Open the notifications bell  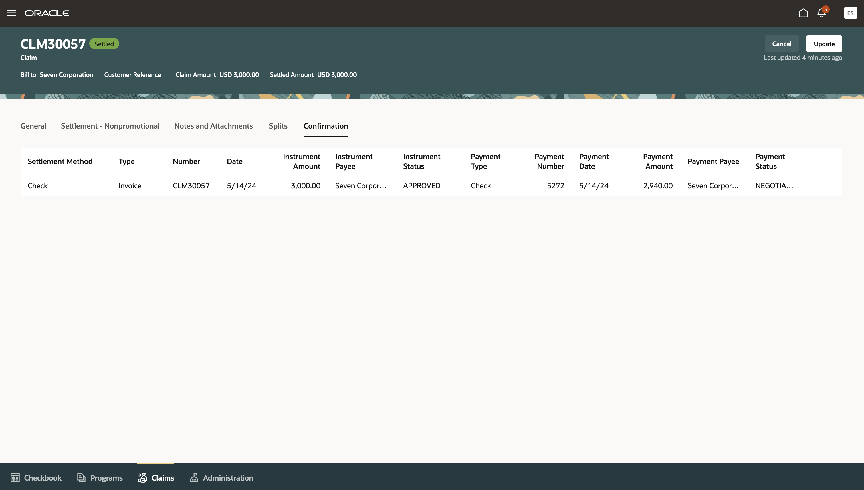[x=821, y=13]
